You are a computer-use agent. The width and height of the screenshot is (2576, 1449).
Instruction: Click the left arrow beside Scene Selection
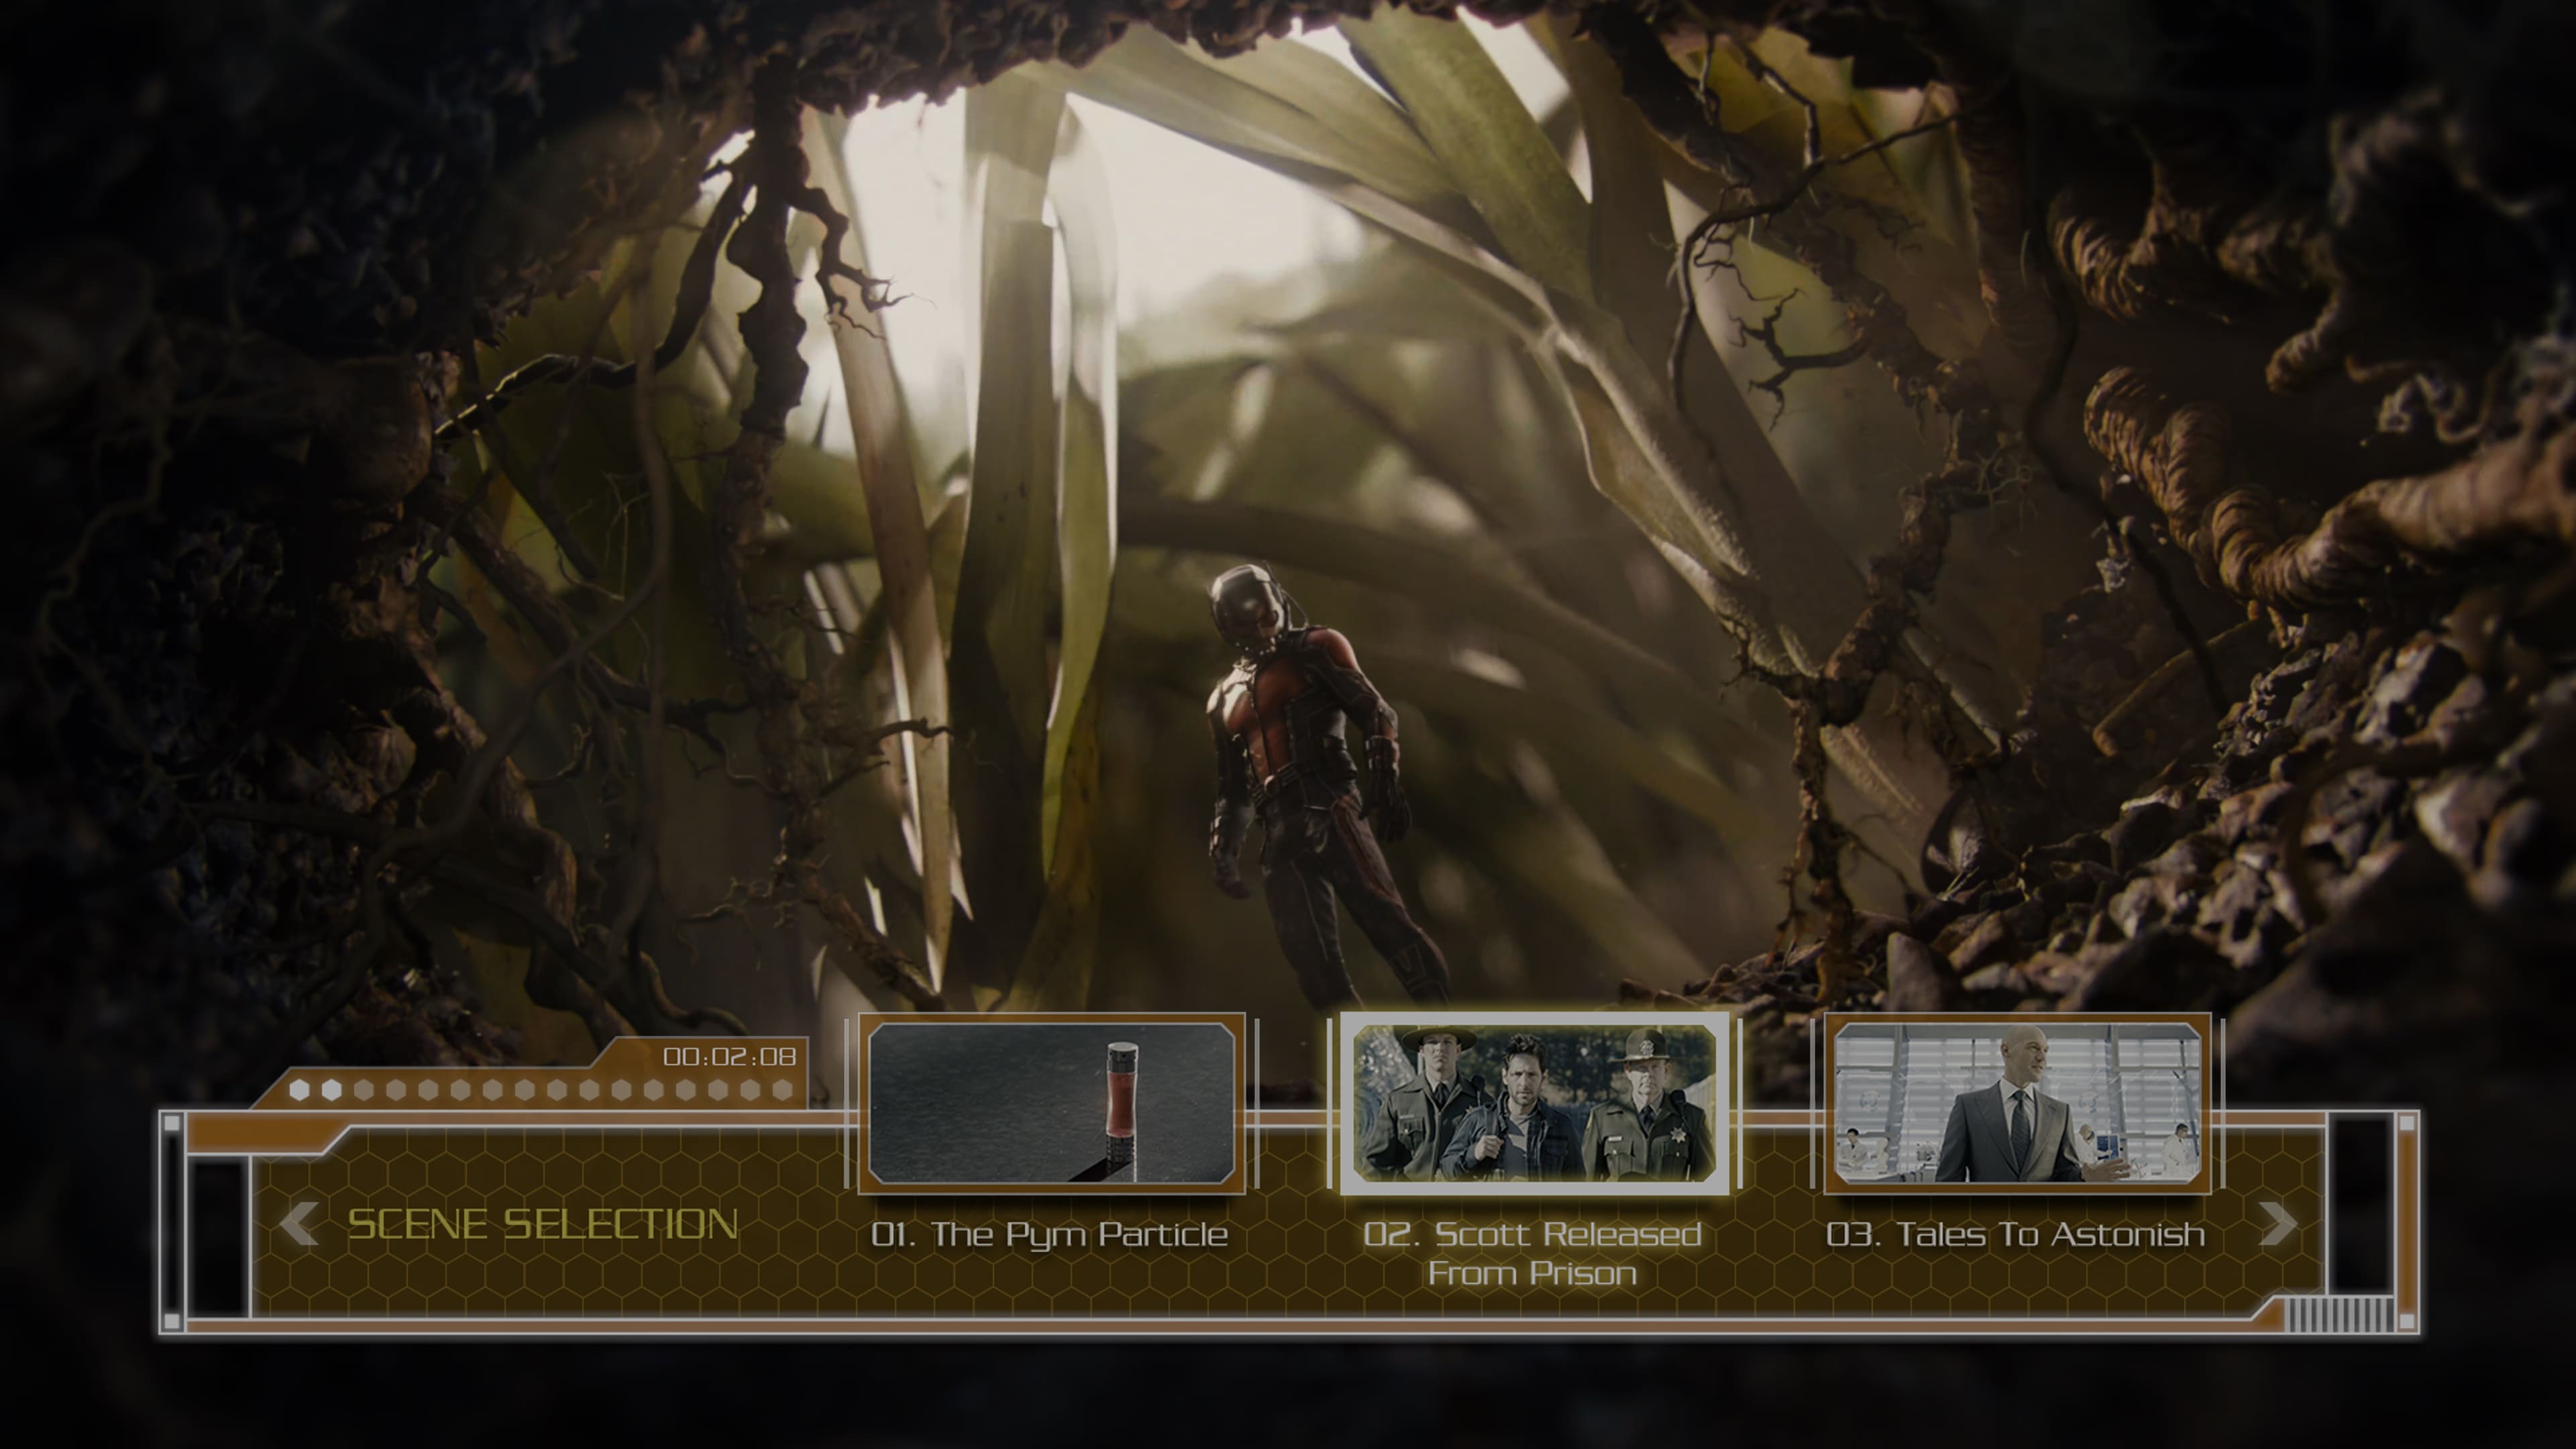pos(298,1225)
